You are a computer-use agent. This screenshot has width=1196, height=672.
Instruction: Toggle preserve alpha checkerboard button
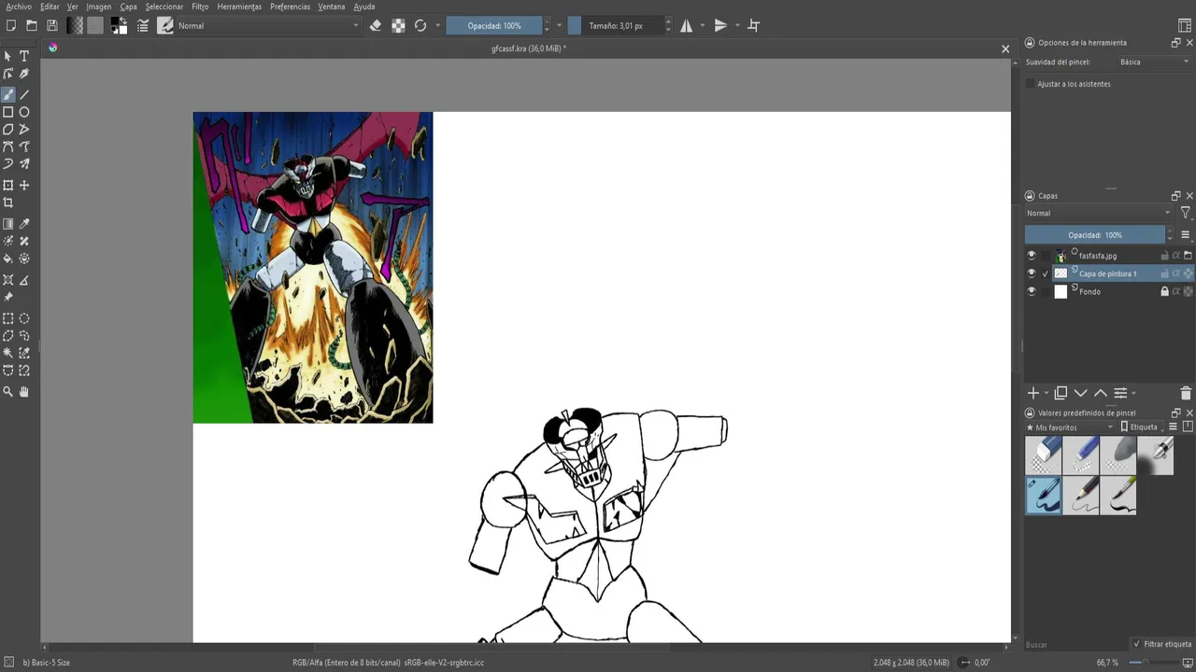click(398, 26)
